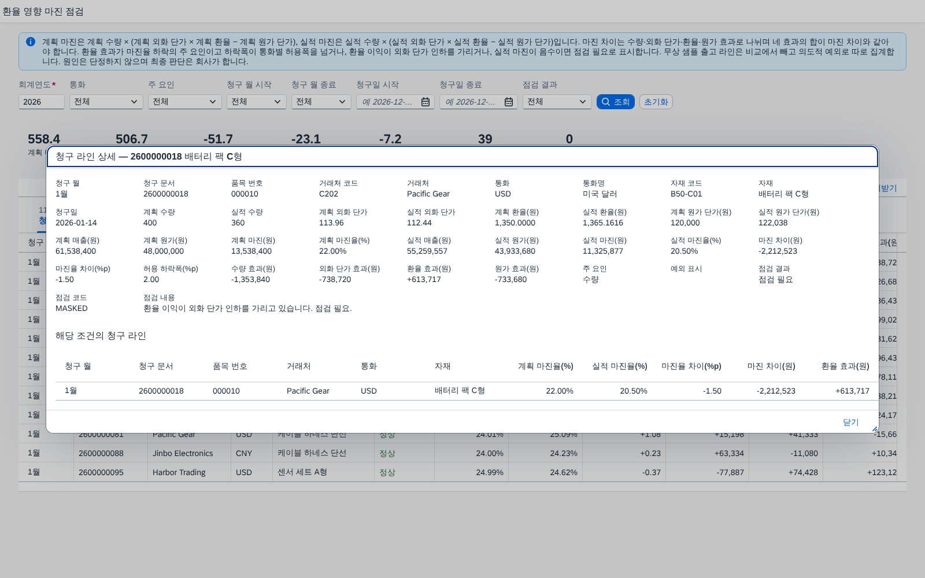Click 마진율 차이(%p) column header in dialog
The image size is (925, 578).
pyautogui.click(x=691, y=366)
